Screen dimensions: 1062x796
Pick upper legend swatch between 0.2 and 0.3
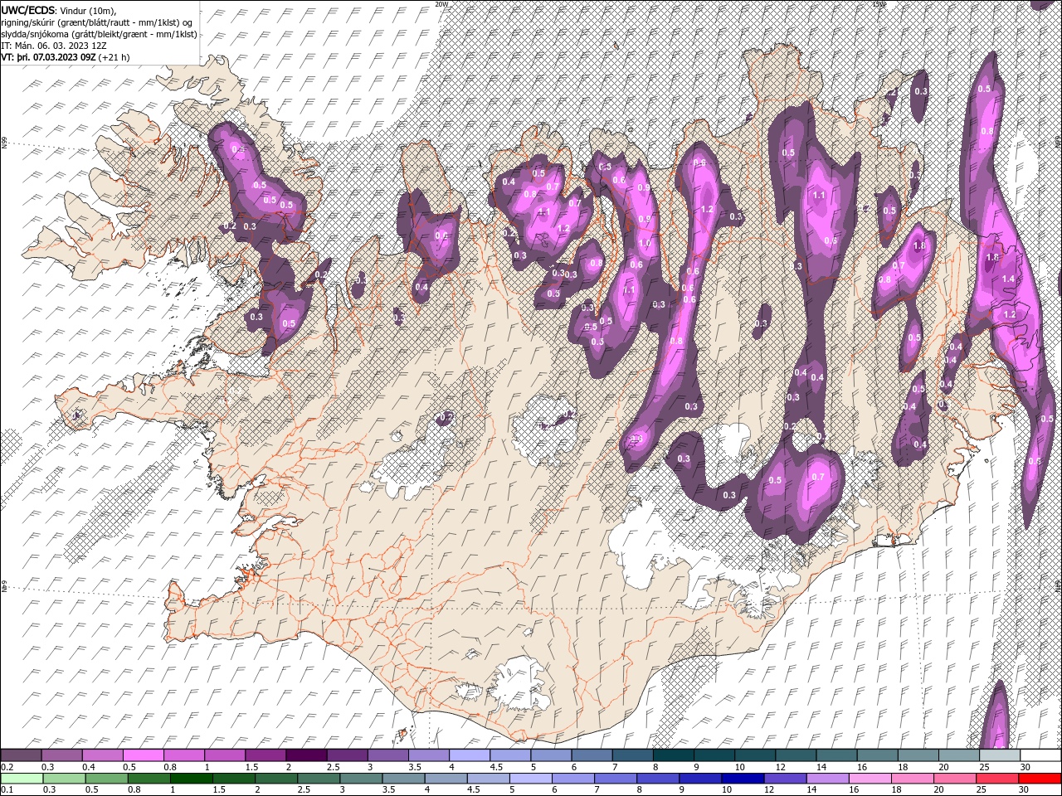coord(21,755)
